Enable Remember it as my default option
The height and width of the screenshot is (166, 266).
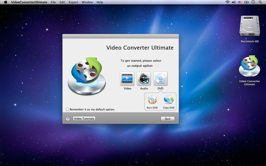[x=67, y=110]
